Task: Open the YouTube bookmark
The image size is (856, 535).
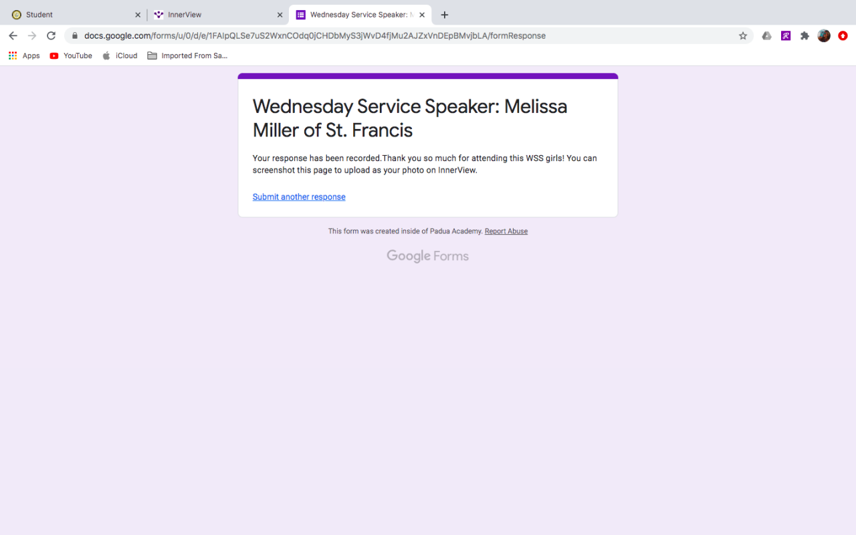Action: [71, 56]
